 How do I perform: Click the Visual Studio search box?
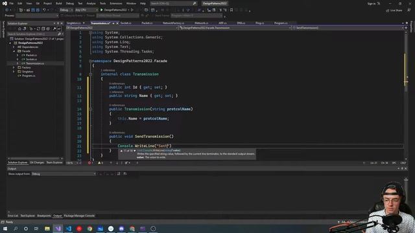[x=173, y=3]
